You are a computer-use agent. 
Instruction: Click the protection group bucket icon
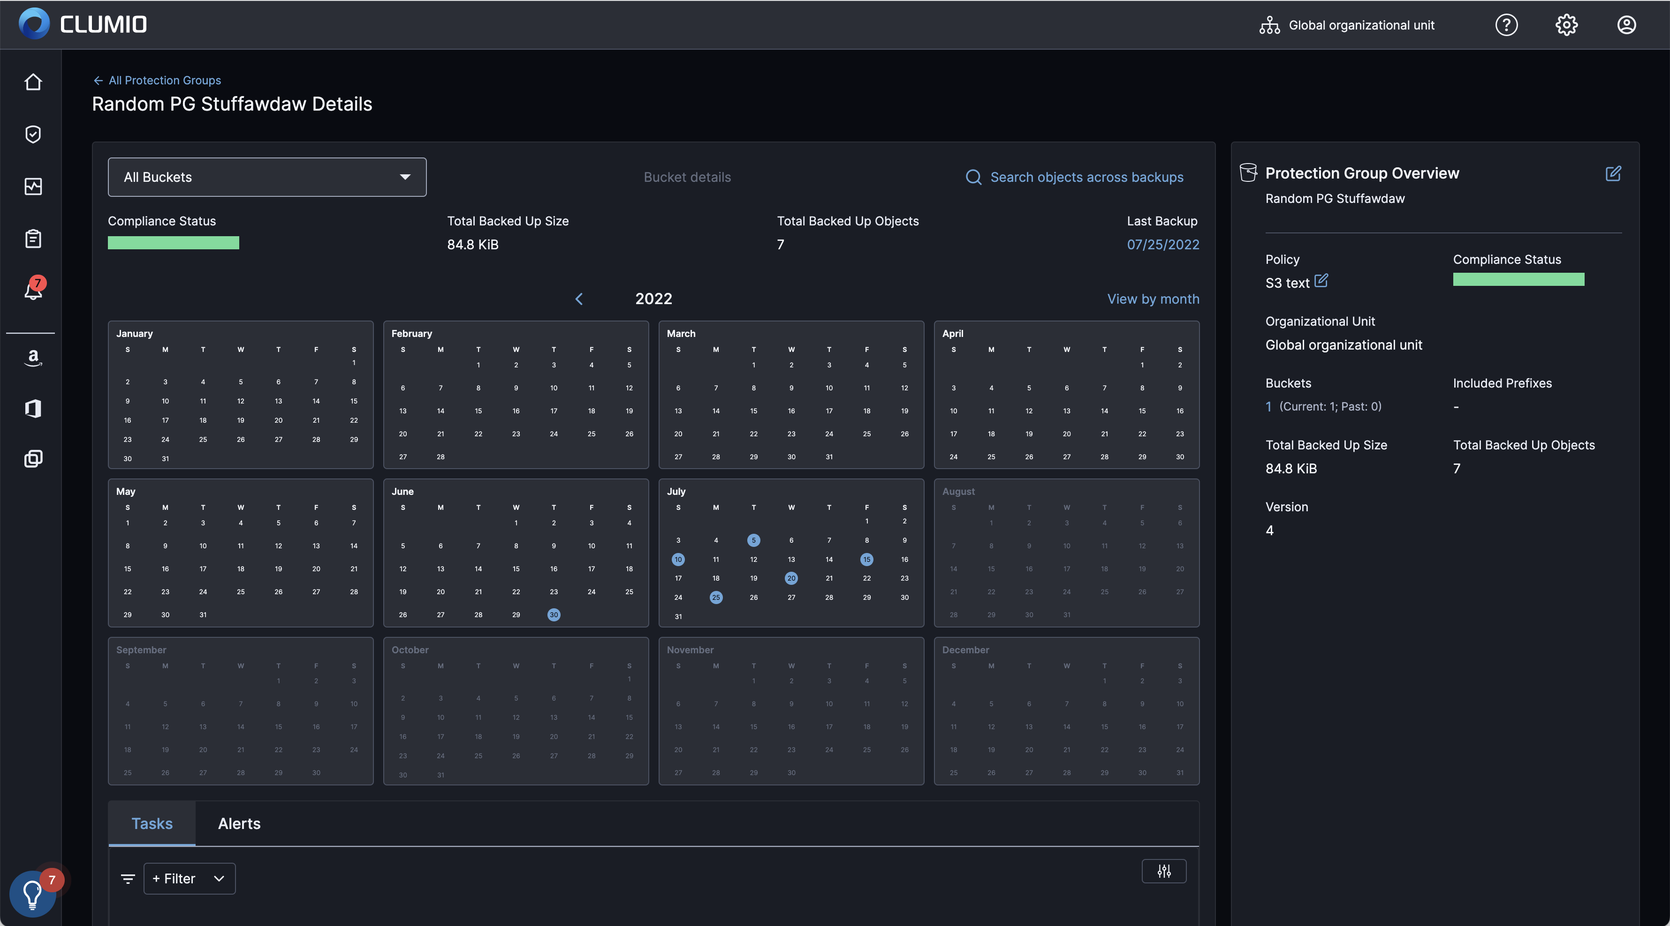1248,172
